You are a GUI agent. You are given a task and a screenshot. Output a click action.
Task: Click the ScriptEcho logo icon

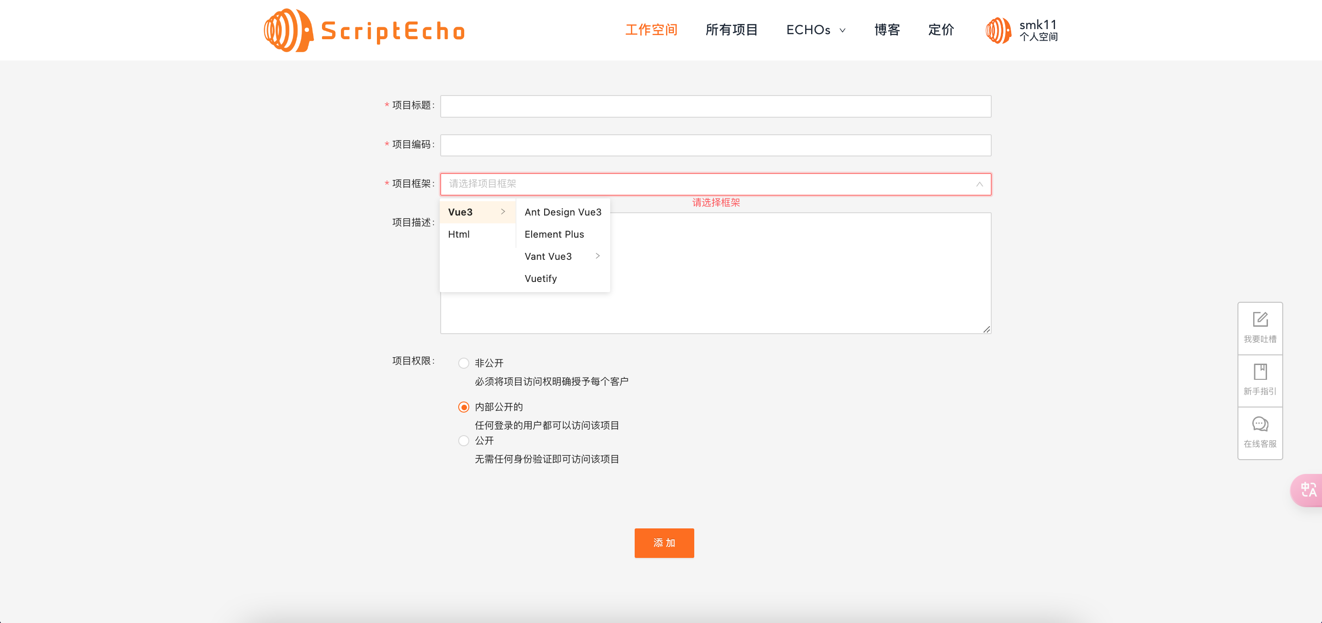click(x=288, y=30)
